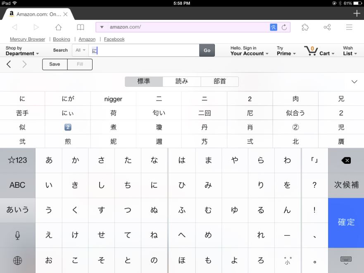Tap the ☆123 symbols key
Viewport: 364px width, 273px height.
tap(17, 160)
